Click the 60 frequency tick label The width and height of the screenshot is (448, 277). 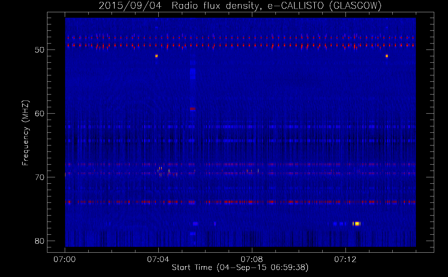[x=40, y=114]
